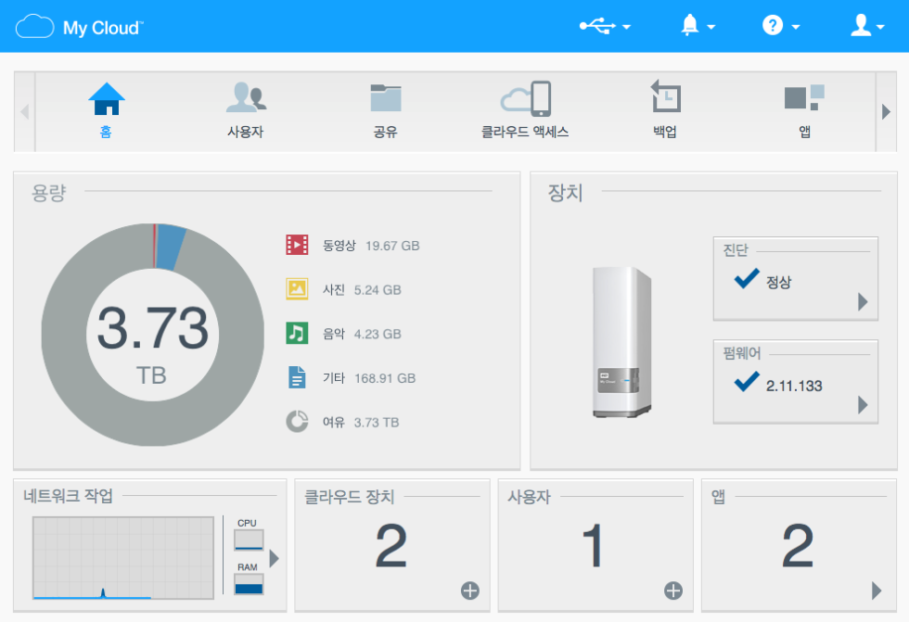Viewport: 909px width, 622px height.
Task: Add a user with plus icon
Action: point(673,590)
